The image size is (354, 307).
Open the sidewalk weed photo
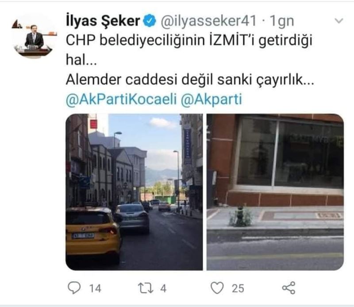click(x=275, y=192)
